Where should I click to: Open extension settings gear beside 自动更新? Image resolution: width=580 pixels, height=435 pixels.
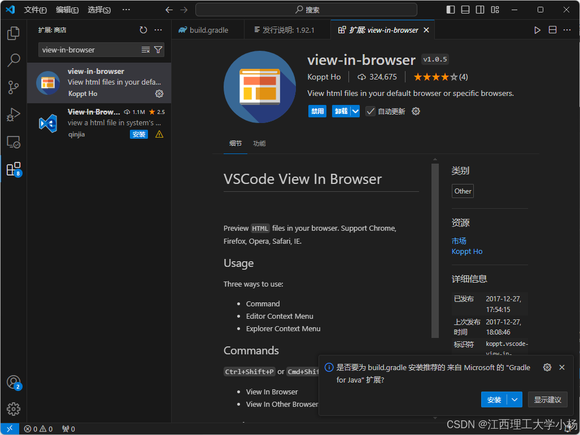tap(416, 111)
